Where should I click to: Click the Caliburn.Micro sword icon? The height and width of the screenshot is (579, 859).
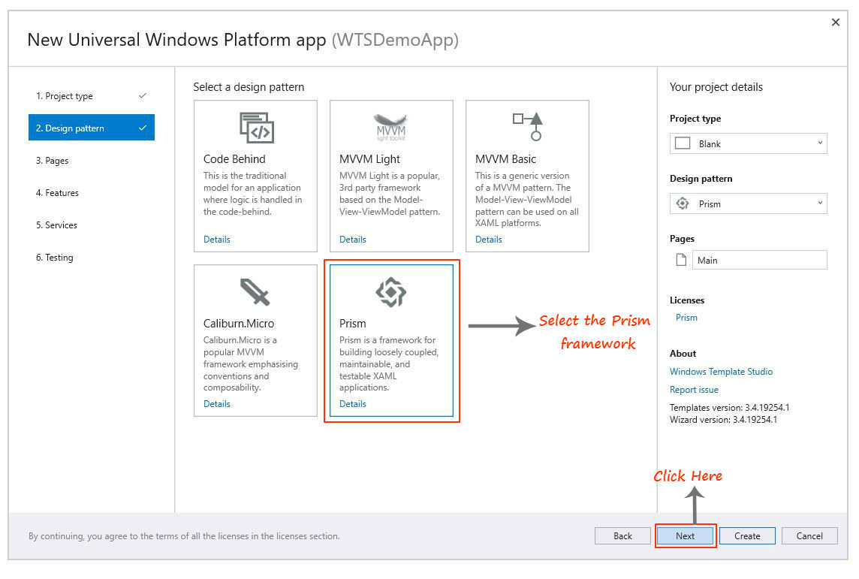point(255,292)
